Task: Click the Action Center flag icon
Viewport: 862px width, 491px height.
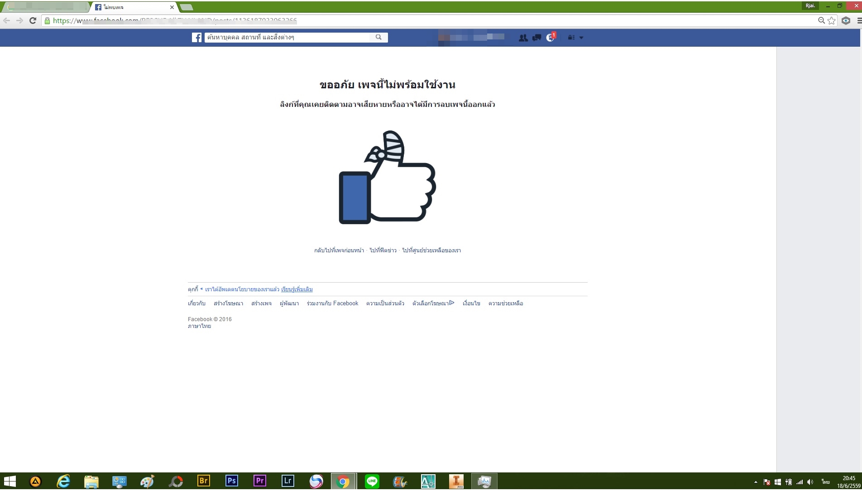Action: coord(767,482)
